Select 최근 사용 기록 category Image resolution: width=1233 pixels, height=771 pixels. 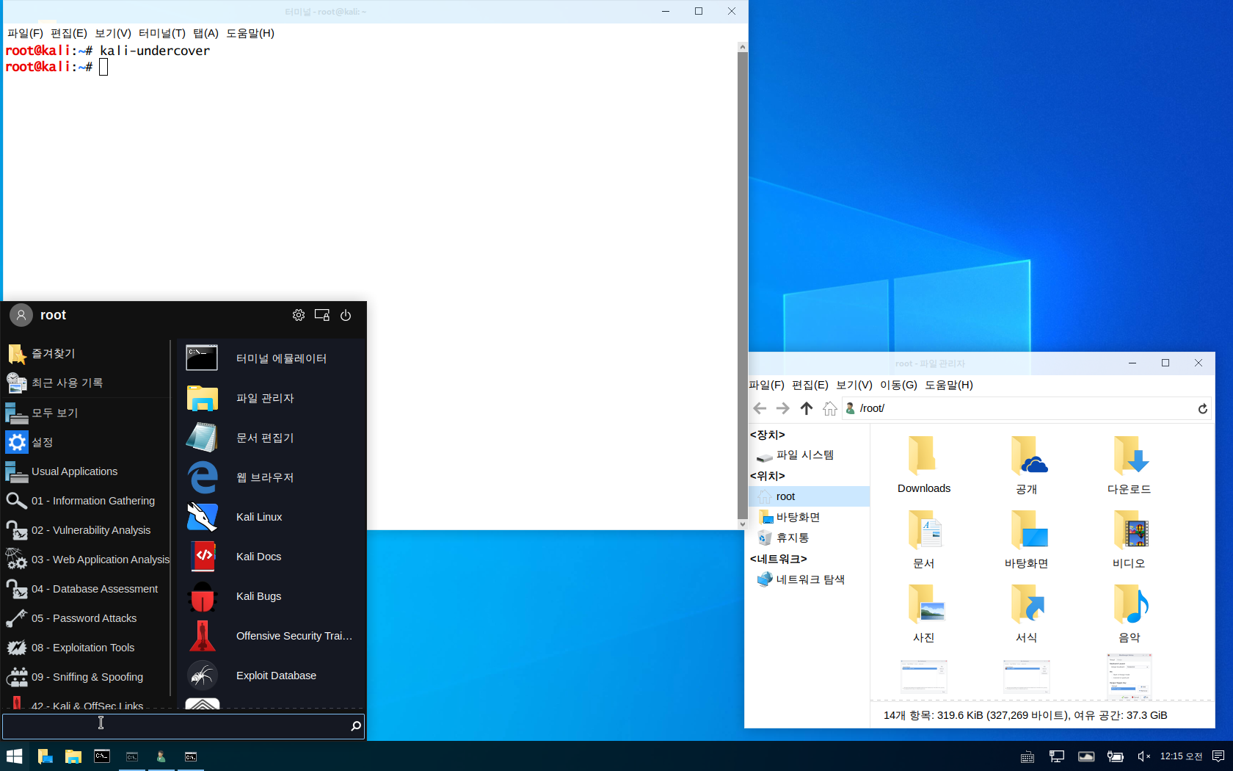(x=86, y=383)
